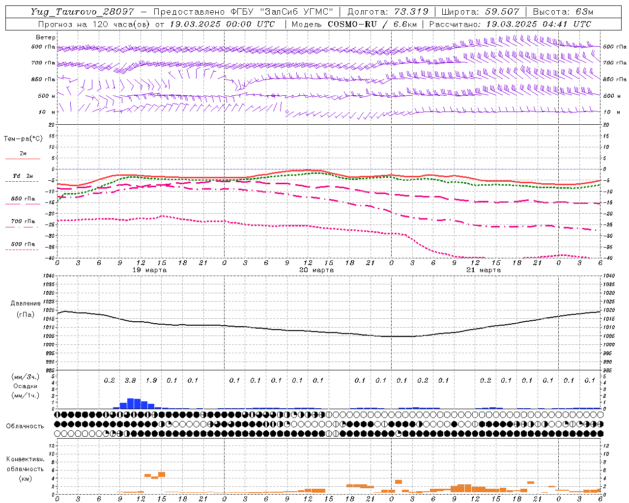Click the Осадки panel label
The width and height of the screenshot is (629, 503).
pyautogui.click(x=26, y=386)
